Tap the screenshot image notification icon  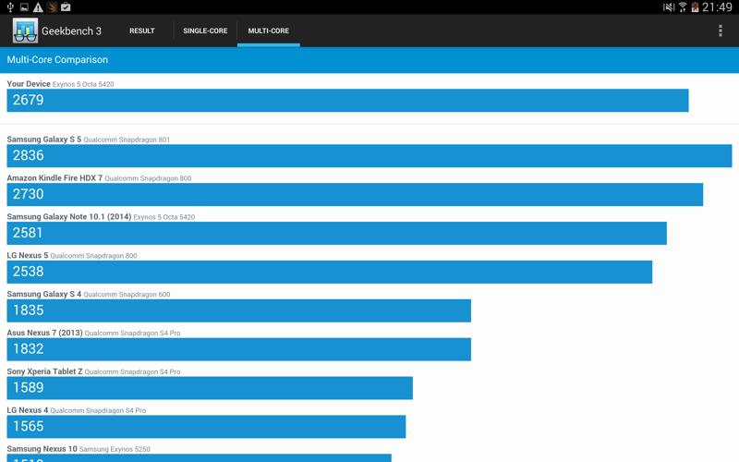24,7
